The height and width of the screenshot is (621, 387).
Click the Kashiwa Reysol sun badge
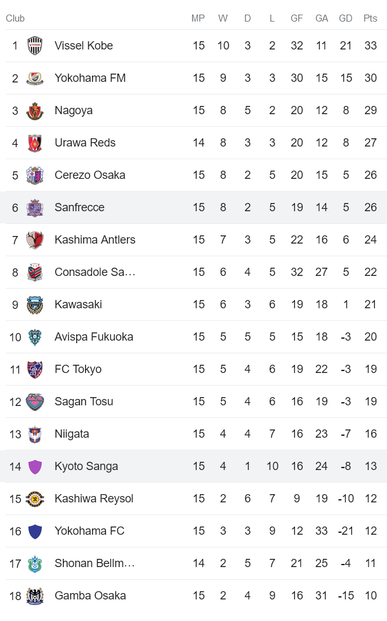[x=35, y=498]
